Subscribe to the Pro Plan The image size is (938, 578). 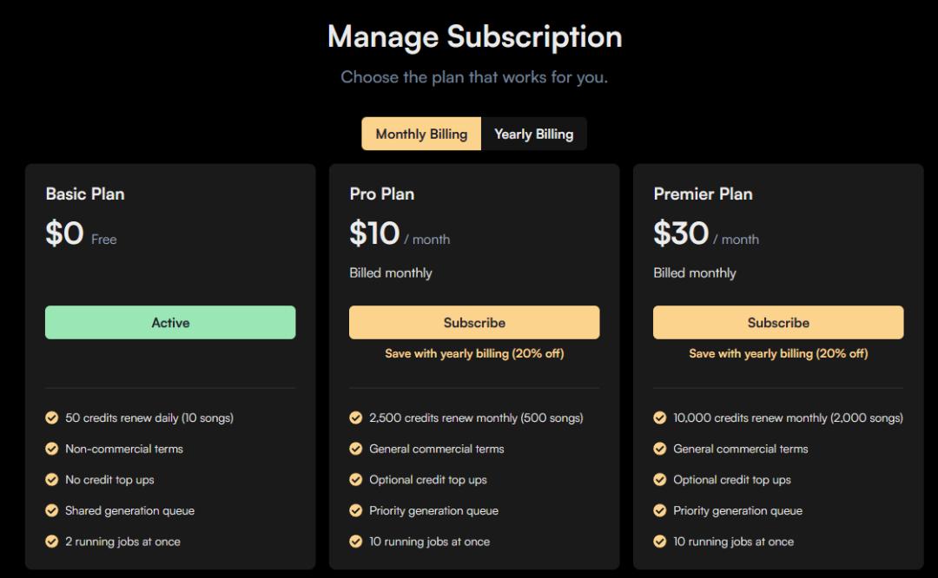[474, 323]
